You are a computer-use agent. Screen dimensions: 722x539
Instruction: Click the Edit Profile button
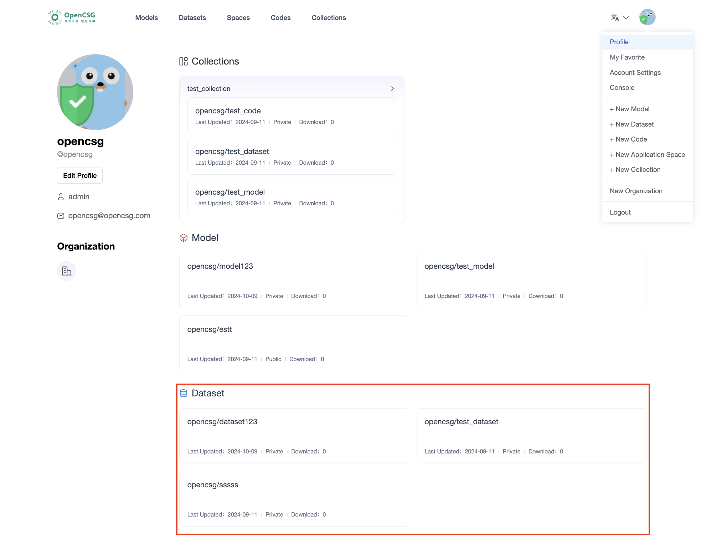[79, 175]
